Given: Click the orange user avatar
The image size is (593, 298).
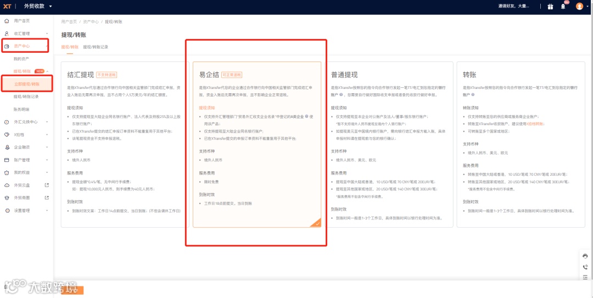Looking at the screenshot, I should [x=579, y=6].
